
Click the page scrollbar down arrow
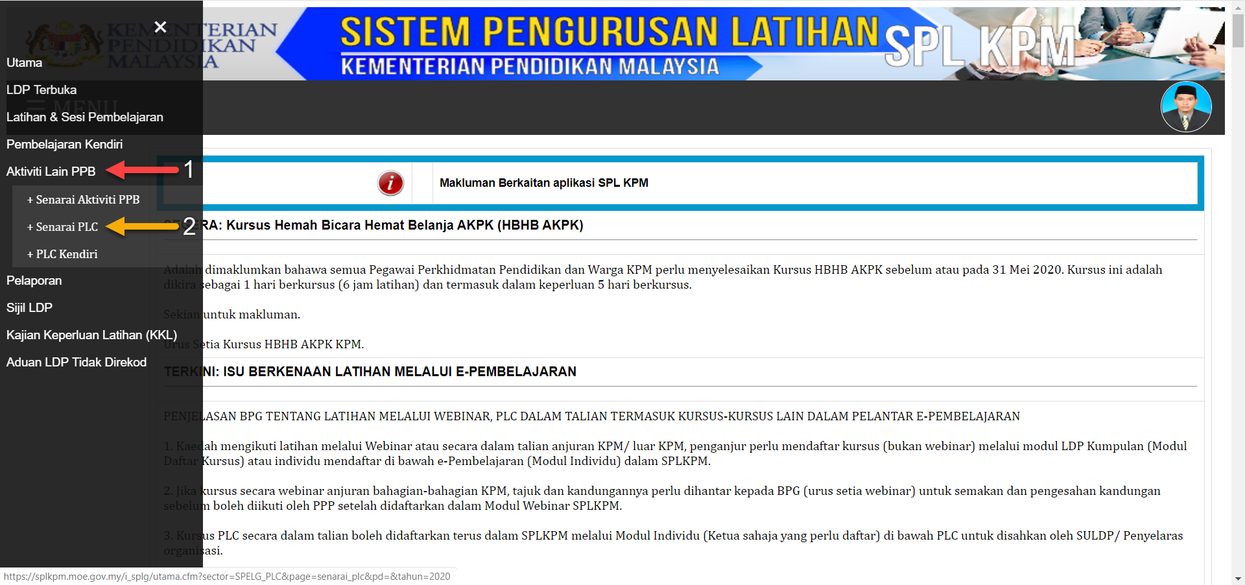pyautogui.click(x=1238, y=579)
